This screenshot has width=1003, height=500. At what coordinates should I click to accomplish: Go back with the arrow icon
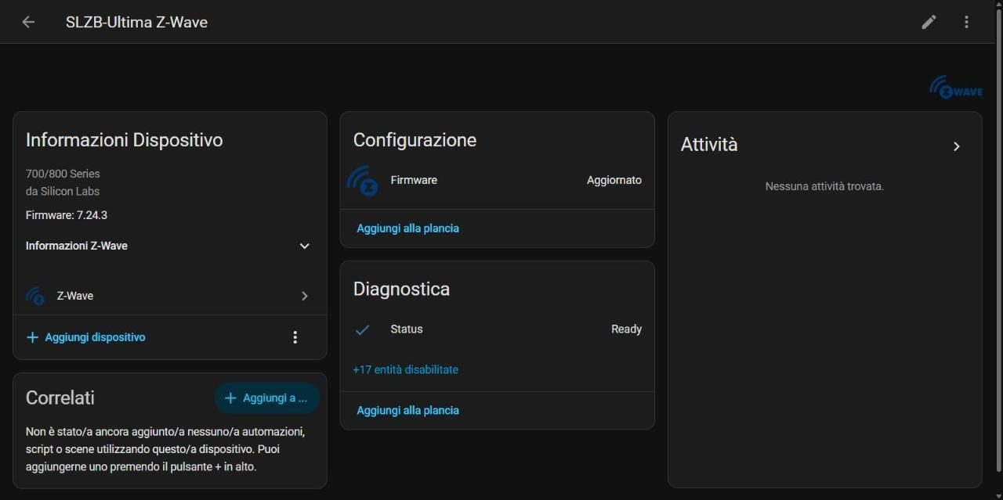point(28,22)
